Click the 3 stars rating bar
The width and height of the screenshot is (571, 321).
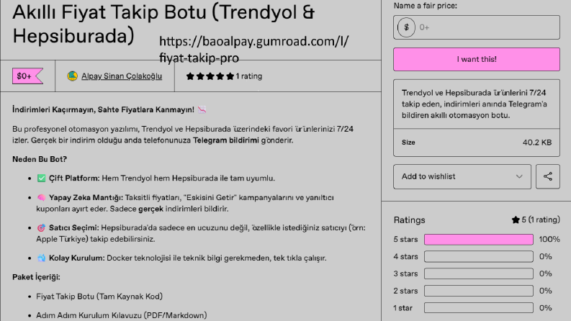[x=479, y=273]
